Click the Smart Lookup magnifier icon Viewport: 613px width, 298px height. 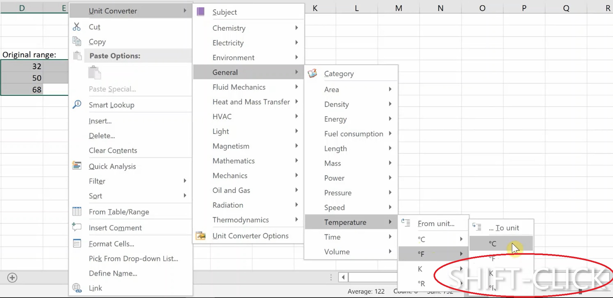(77, 104)
